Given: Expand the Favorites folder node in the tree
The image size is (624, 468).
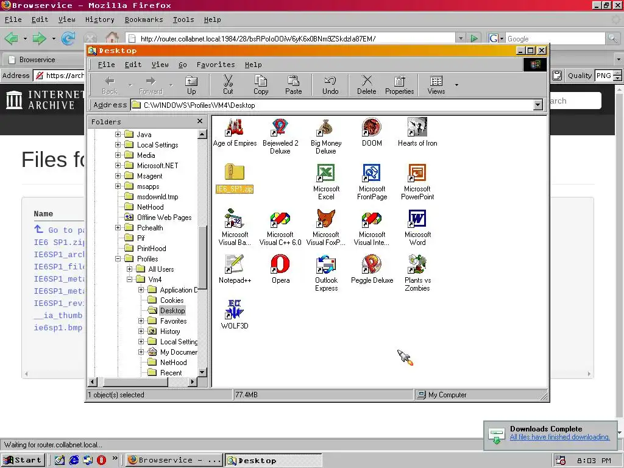Looking at the screenshot, I should (141, 321).
